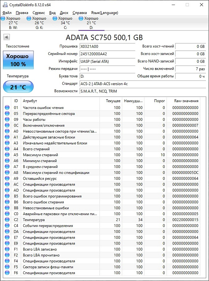Click status icon for ID A8 row

pos(7,172)
